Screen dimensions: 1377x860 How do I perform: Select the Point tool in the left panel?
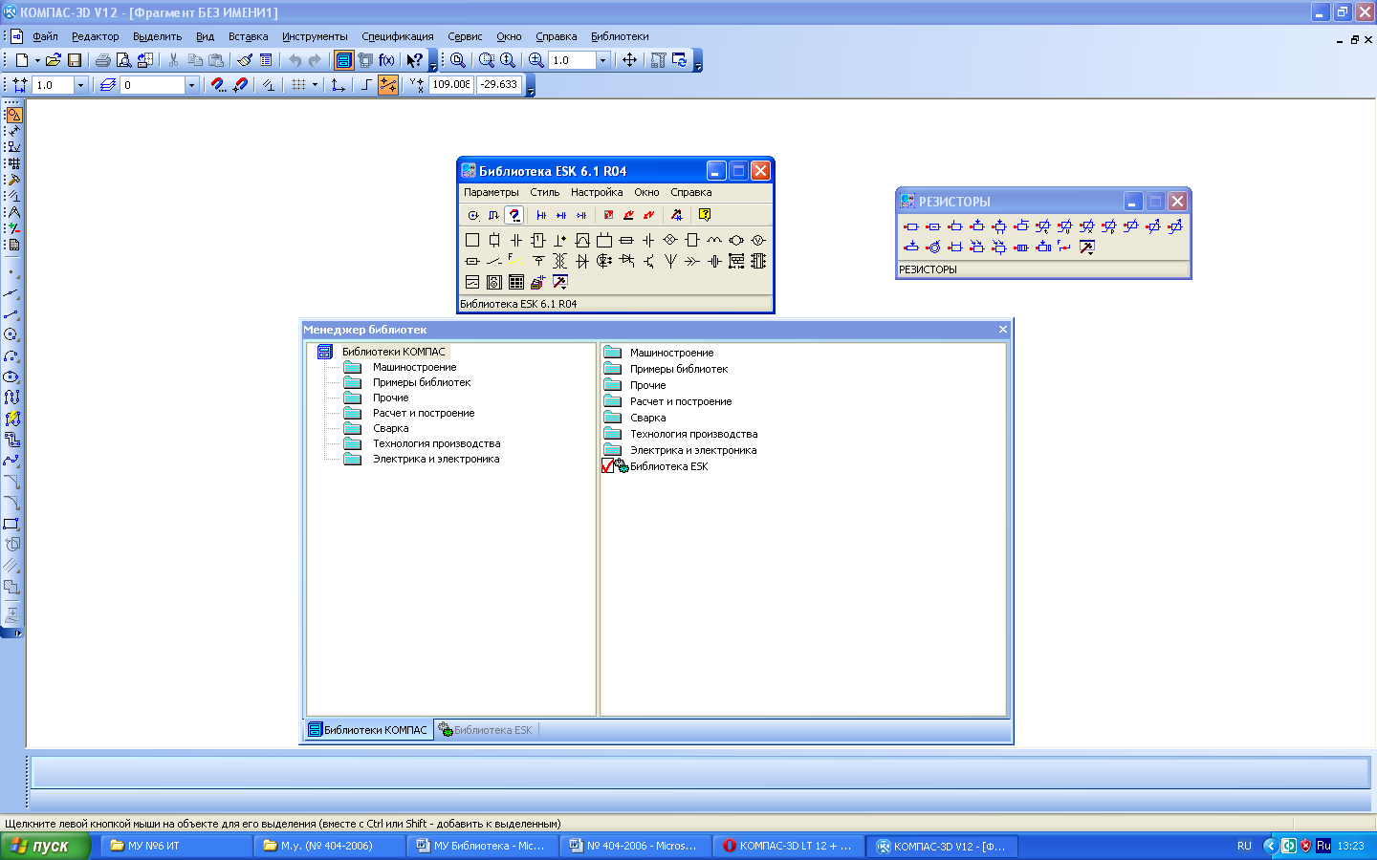(x=11, y=272)
